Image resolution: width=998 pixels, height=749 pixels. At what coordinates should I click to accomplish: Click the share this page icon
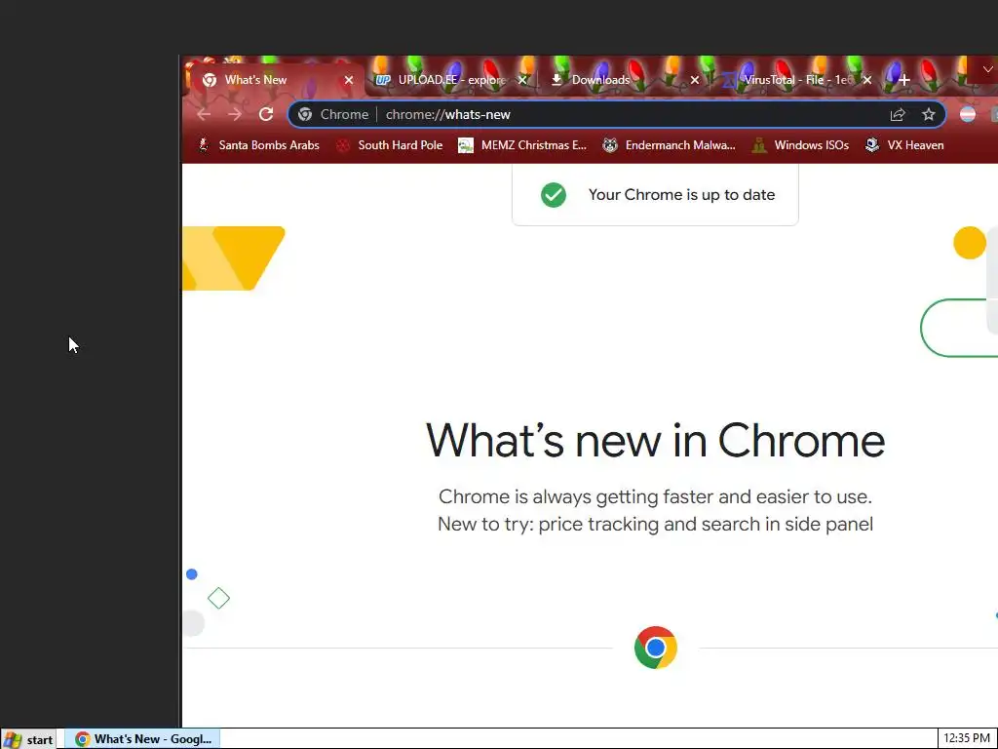(x=898, y=115)
